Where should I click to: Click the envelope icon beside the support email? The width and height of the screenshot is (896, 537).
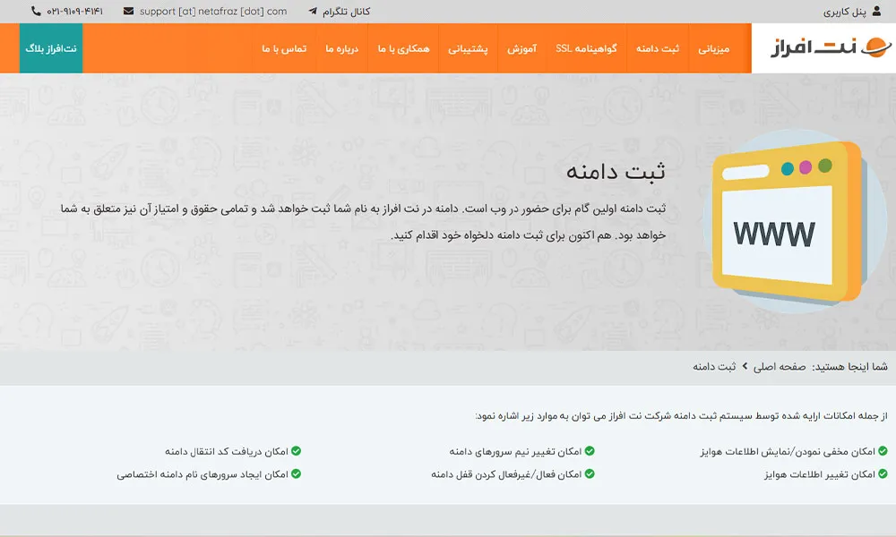[x=130, y=10]
